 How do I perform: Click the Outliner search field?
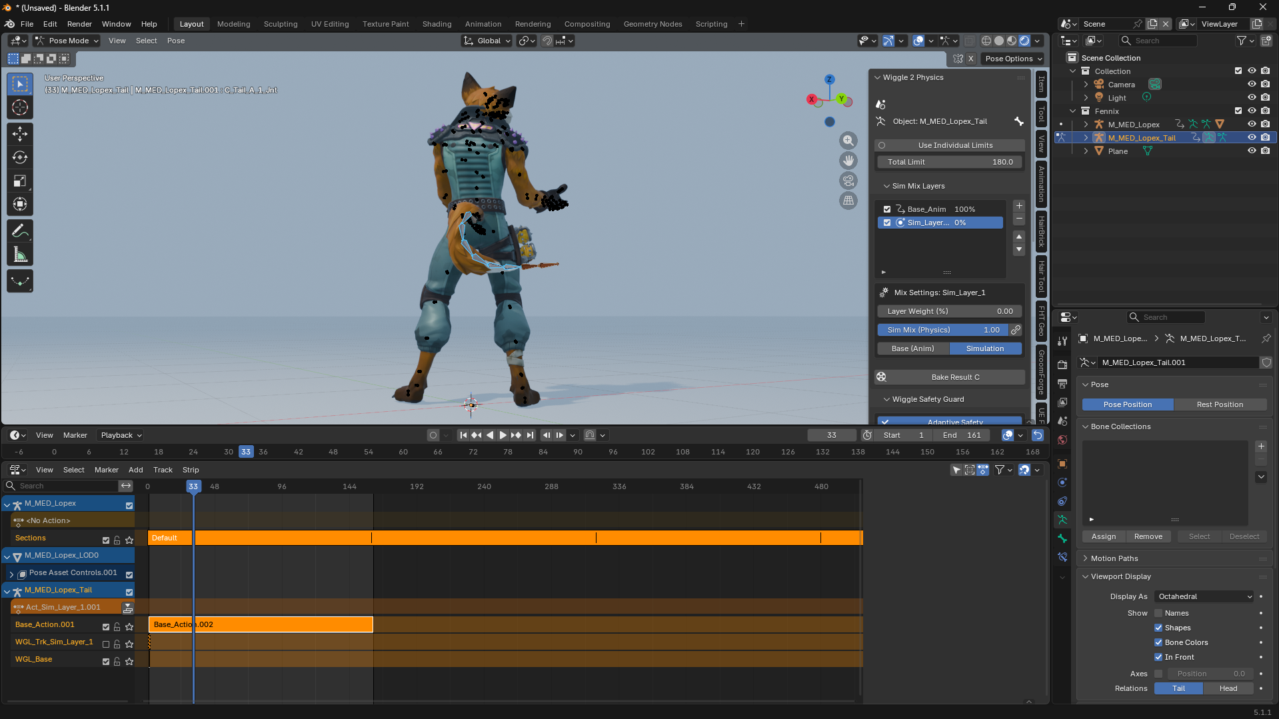[1158, 41]
